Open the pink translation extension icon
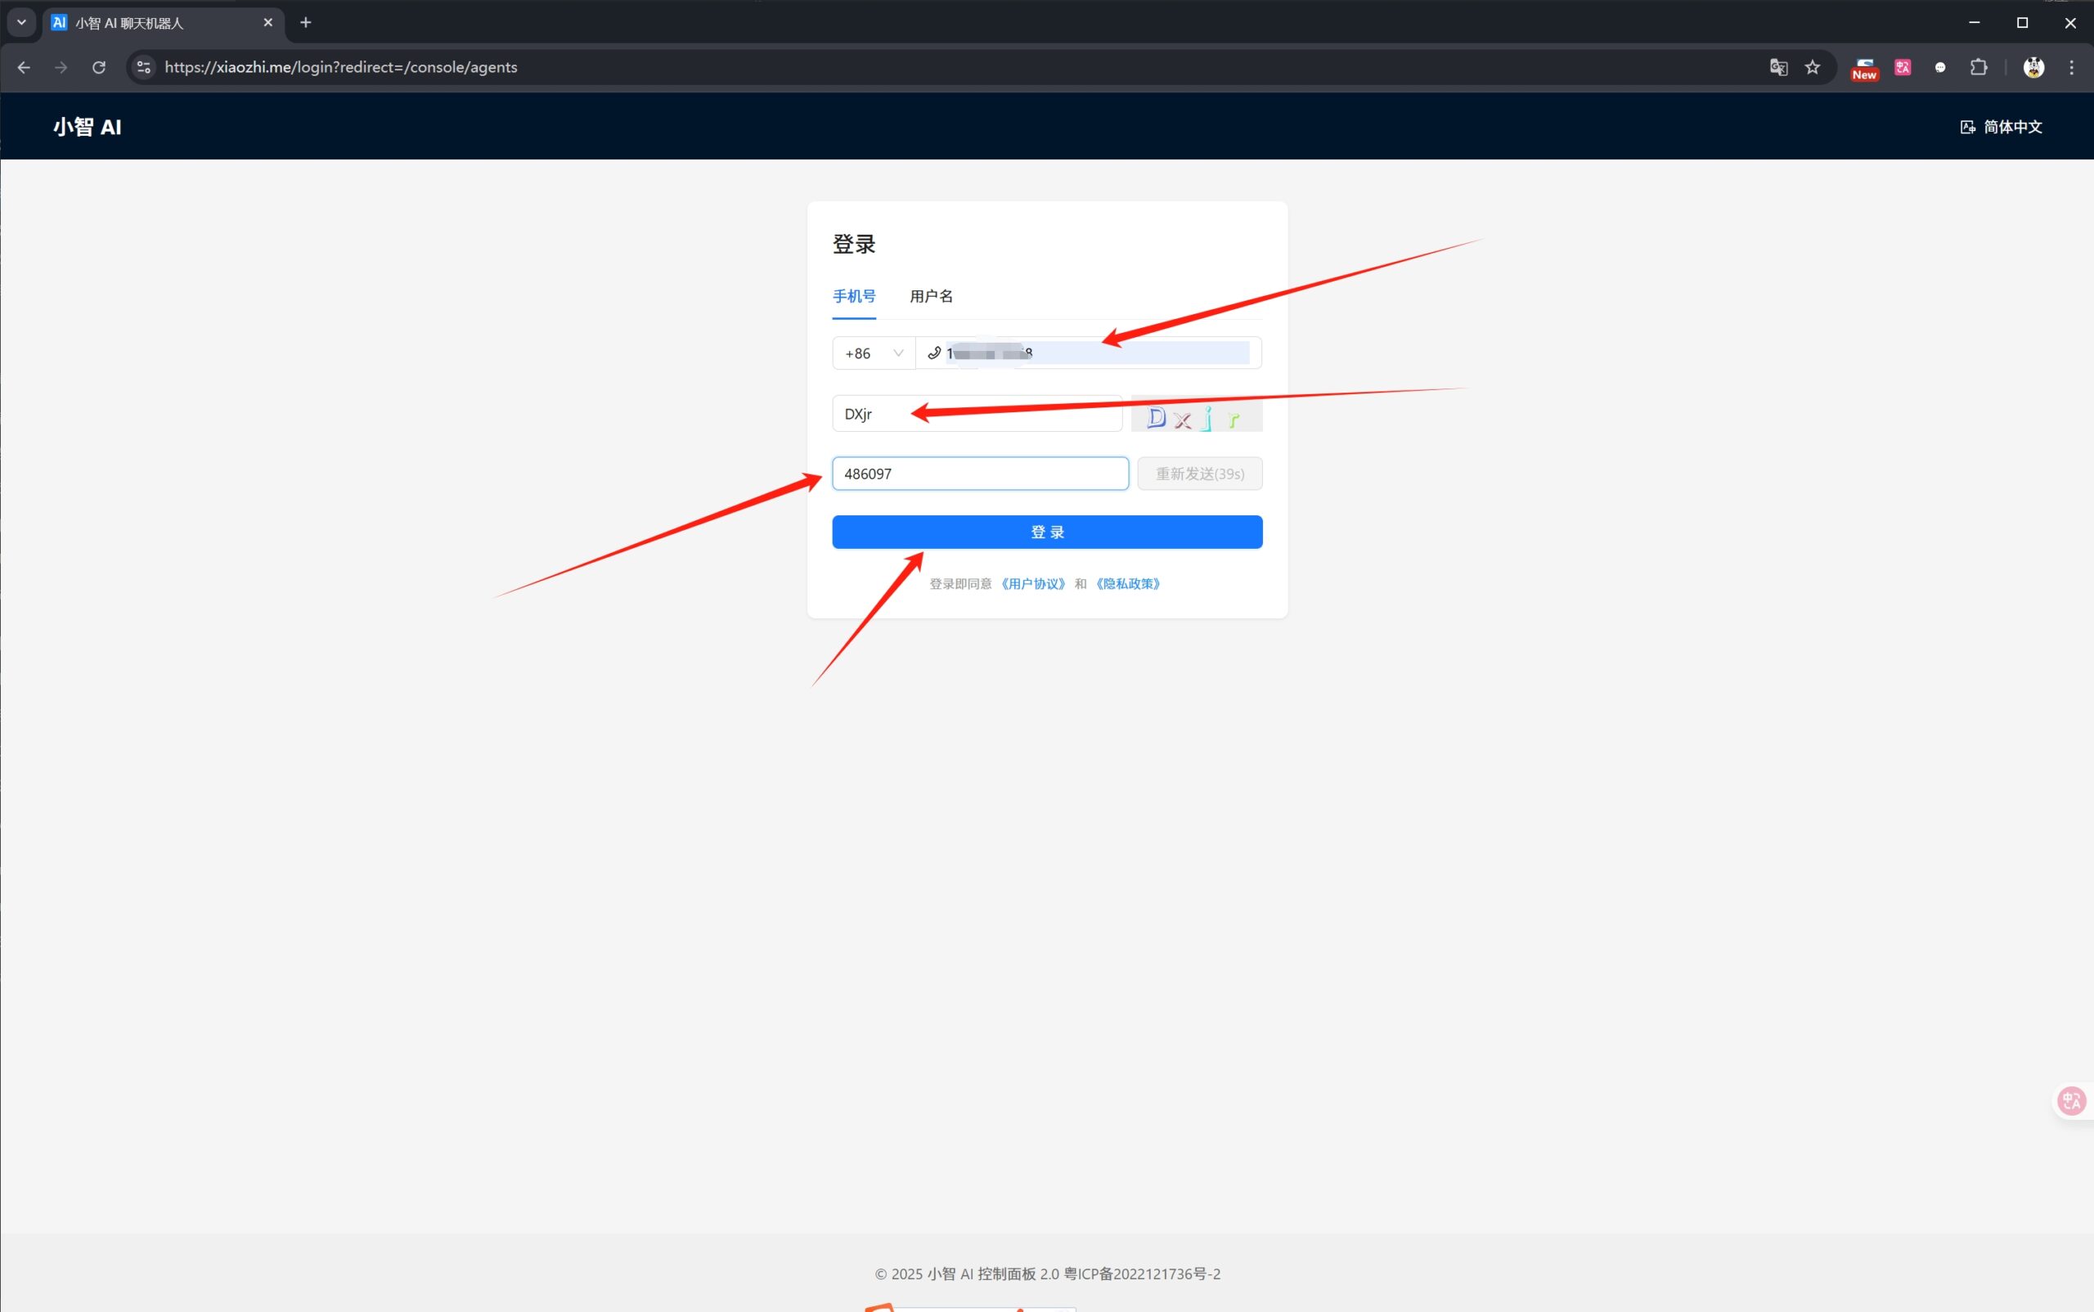The image size is (2094, 1312). click(1903, 68)
